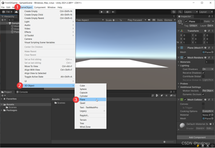The width and height of the screenshot is (215, 148).
Task: Click the Step frame button
Action: coord(113,12)
